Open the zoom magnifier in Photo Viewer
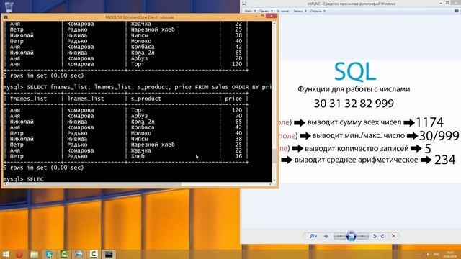This screenshot has width=461, height=259. coord(313,236)
